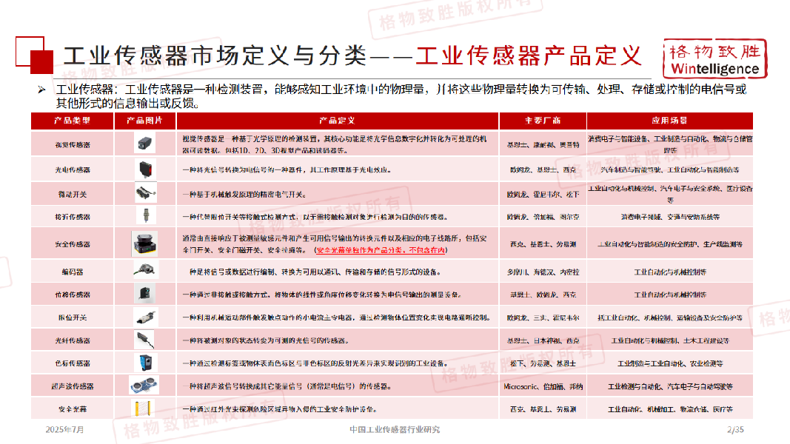Click the blue color mark sensor image
The width and height of the screenshot is (790, 444).
point(145,363)
